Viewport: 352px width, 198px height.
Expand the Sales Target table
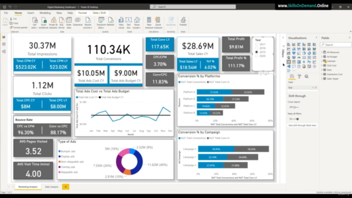[x=322, y=79]
